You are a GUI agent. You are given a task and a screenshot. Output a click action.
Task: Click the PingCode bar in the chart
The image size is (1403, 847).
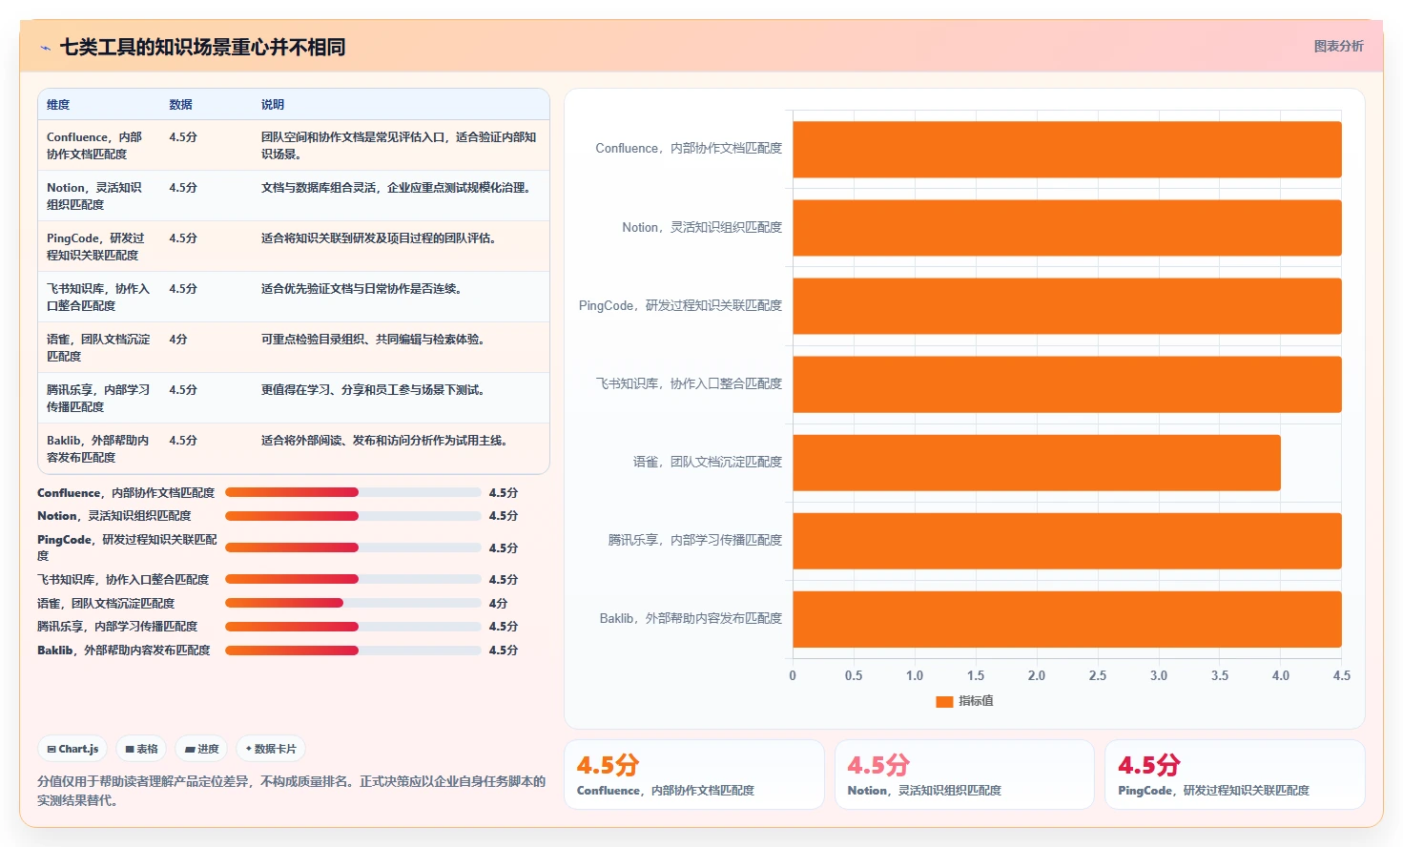[x=1067, y=306]
